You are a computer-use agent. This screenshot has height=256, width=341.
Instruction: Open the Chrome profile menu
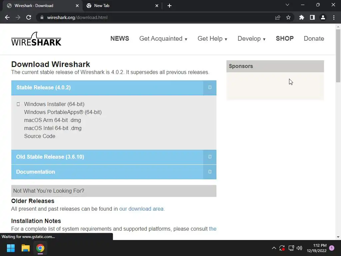(323, 17)
